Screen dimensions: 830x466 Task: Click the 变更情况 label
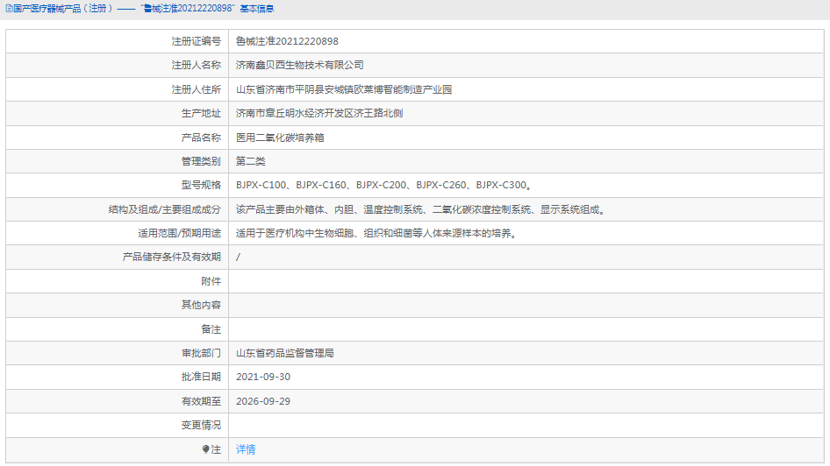[201, 425]
